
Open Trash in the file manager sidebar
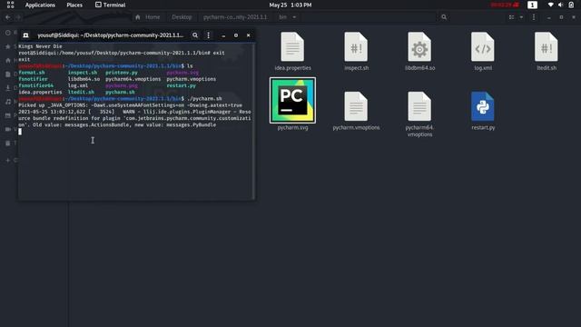[8, 144]
